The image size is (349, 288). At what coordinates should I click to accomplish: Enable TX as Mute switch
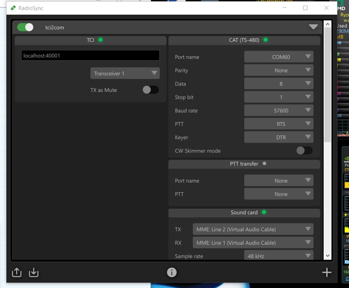(151, 90)
